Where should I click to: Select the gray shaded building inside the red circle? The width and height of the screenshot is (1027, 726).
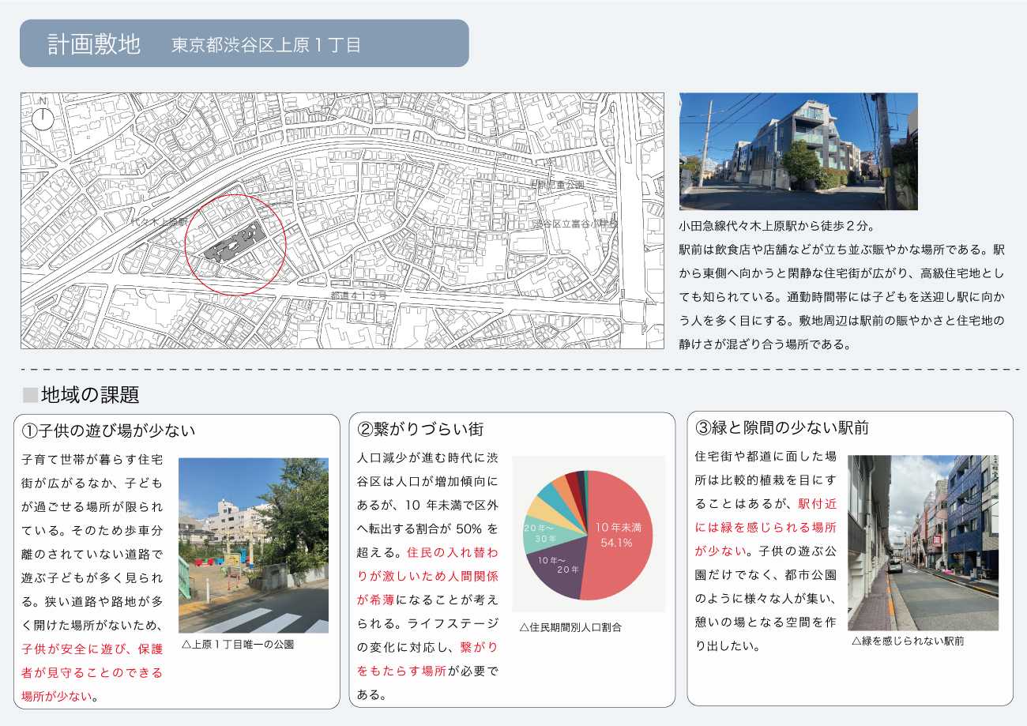[234, 245]
